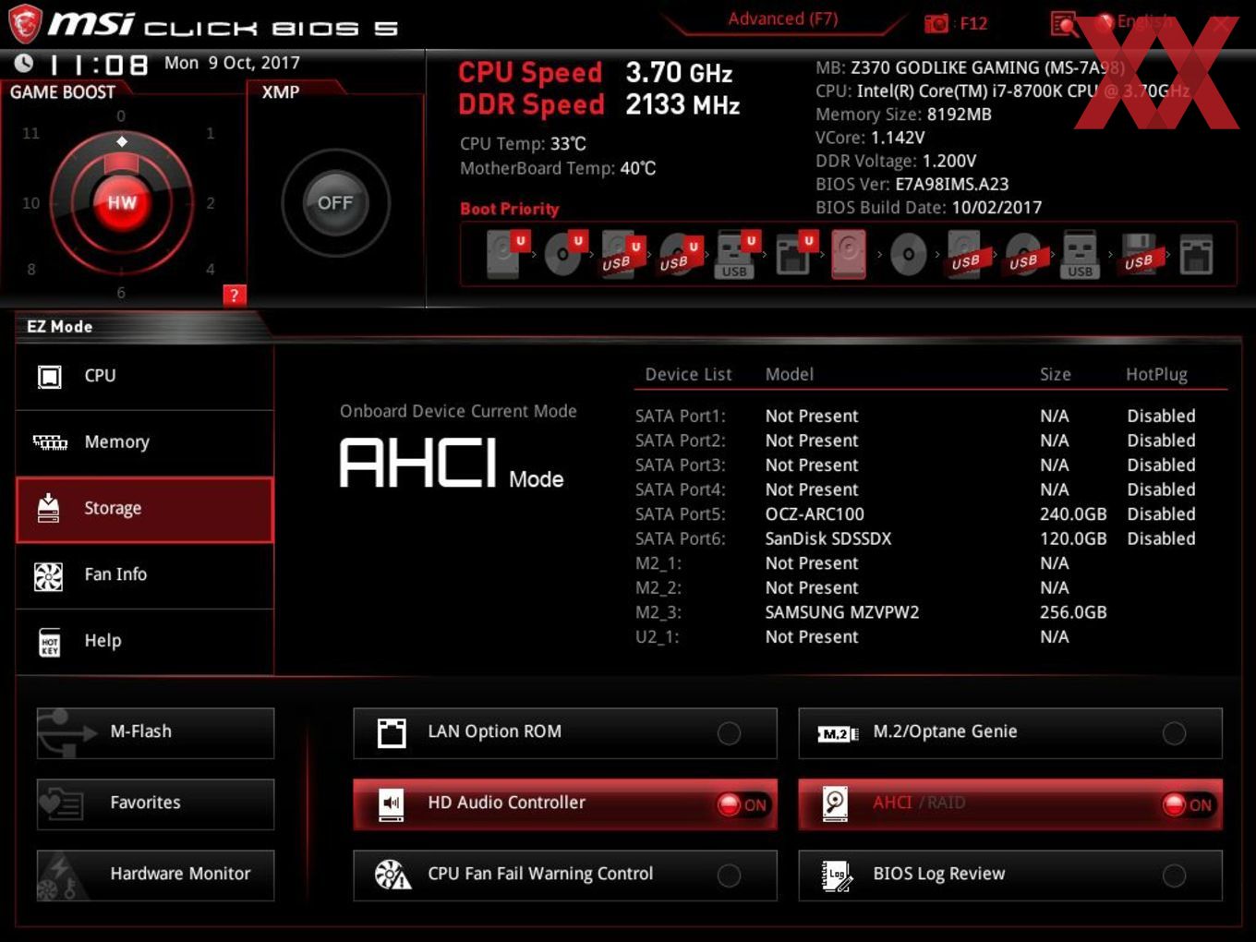Click the date Mon 9 Oct, 2017
Screen dimensions: 1256x942
232,63
